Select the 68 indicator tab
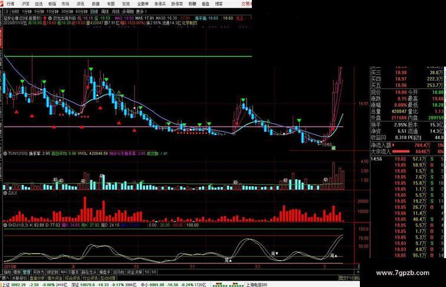 pyautogui.click(x=153, y=272)
